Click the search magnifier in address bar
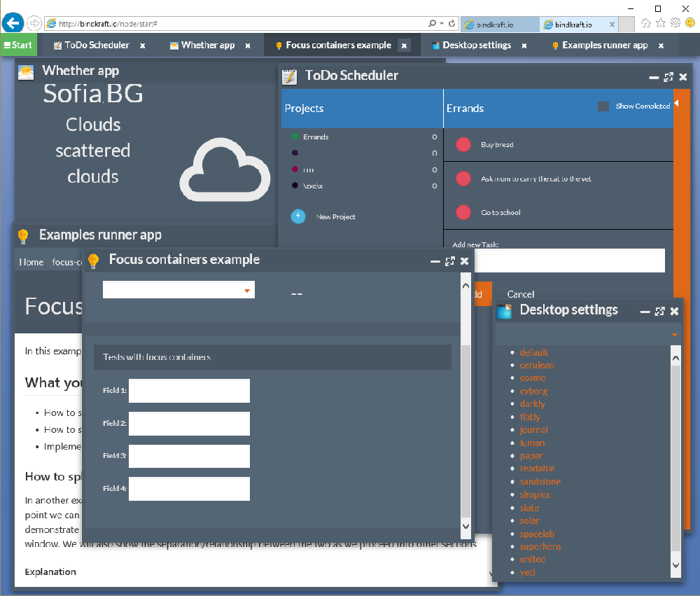This screenshot has width=700, height=596. (432, 23)
